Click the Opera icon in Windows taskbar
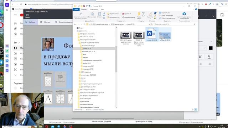Viewport: 228px width, 128px height. pyautogui.click(x=47, y=127)
